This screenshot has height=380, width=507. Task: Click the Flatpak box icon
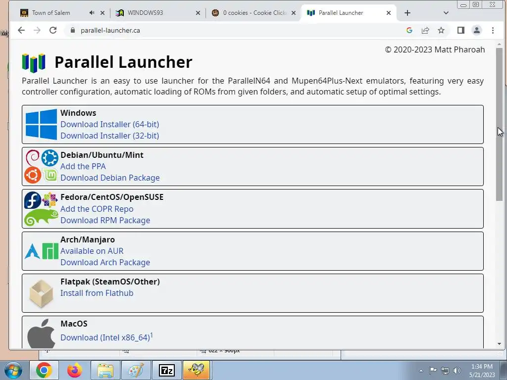[x=41, y=293]
